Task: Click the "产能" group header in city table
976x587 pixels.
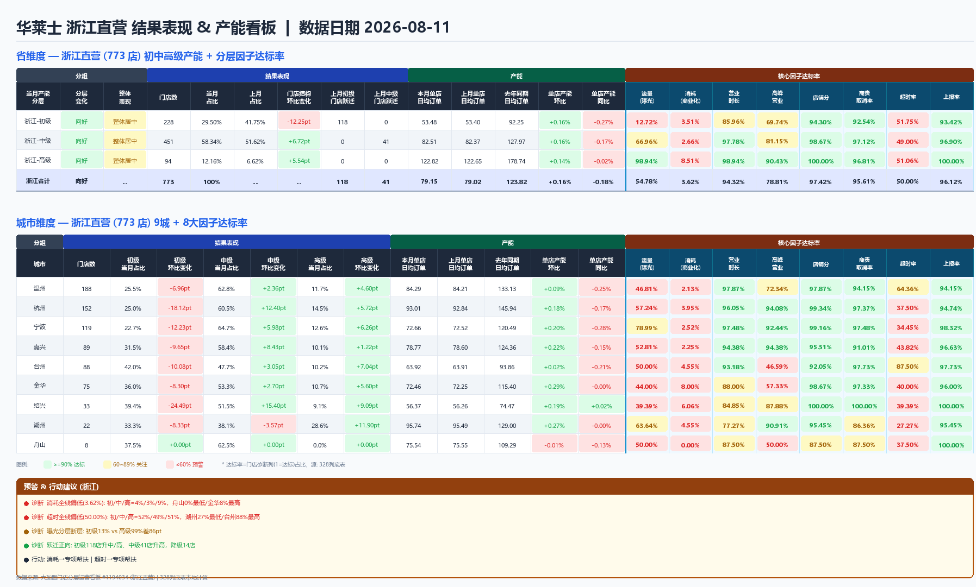Action: (507, 243)
